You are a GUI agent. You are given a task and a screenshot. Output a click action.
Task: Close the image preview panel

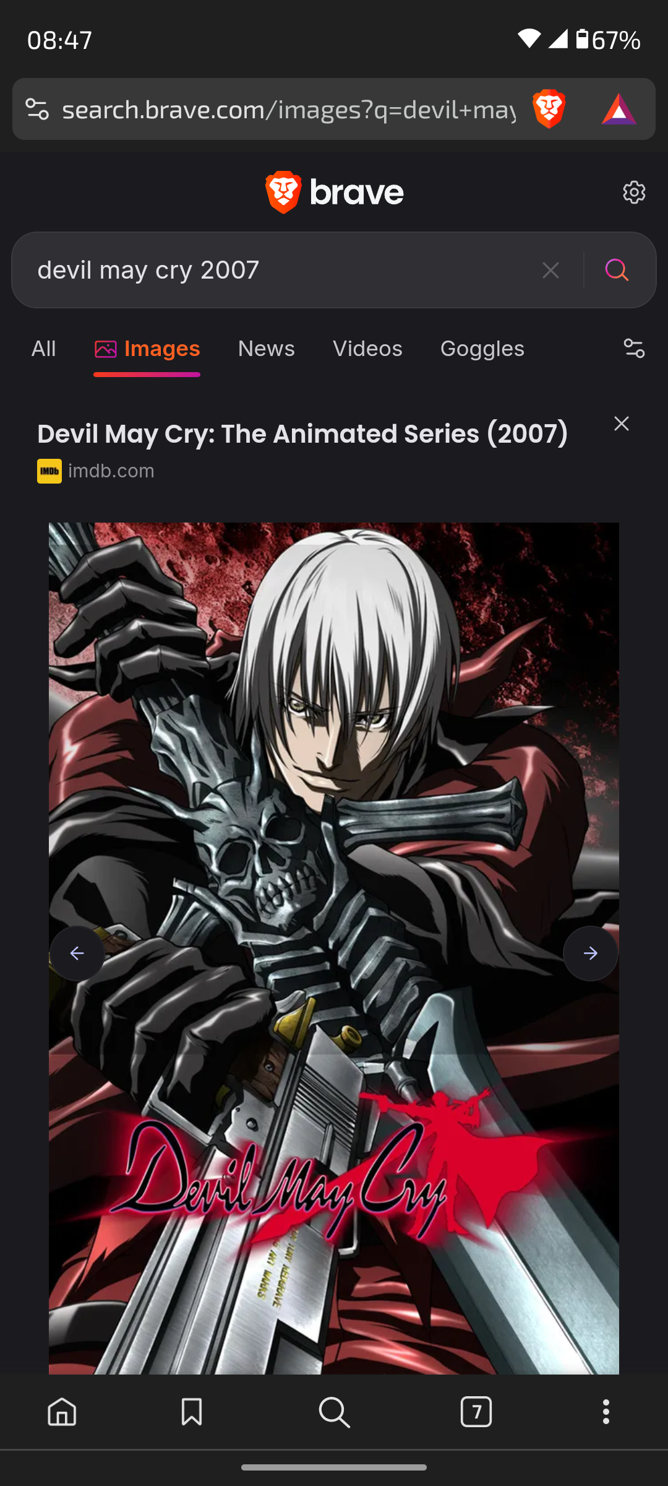click(x=622, y=424)
